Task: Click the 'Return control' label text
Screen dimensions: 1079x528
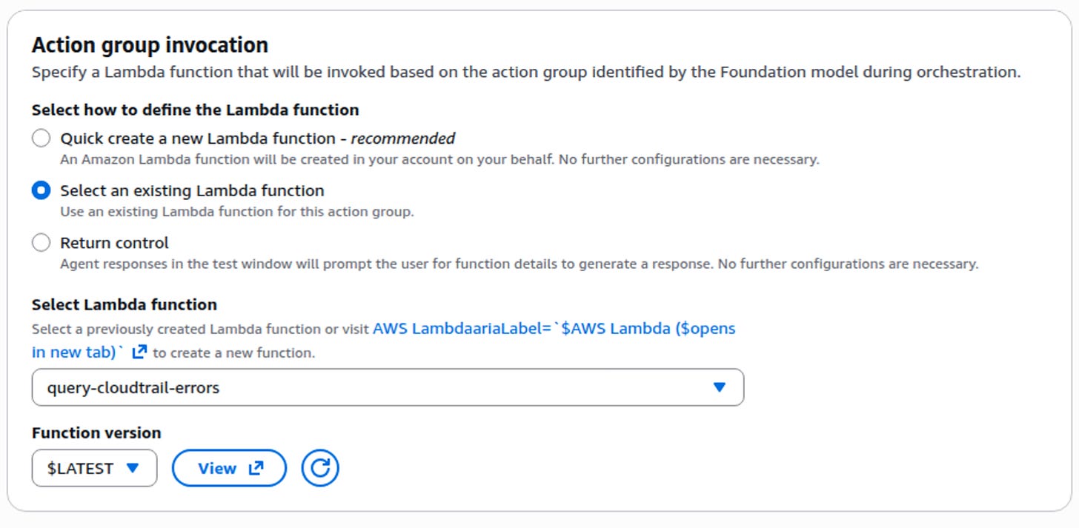Action: coord(114,243)
